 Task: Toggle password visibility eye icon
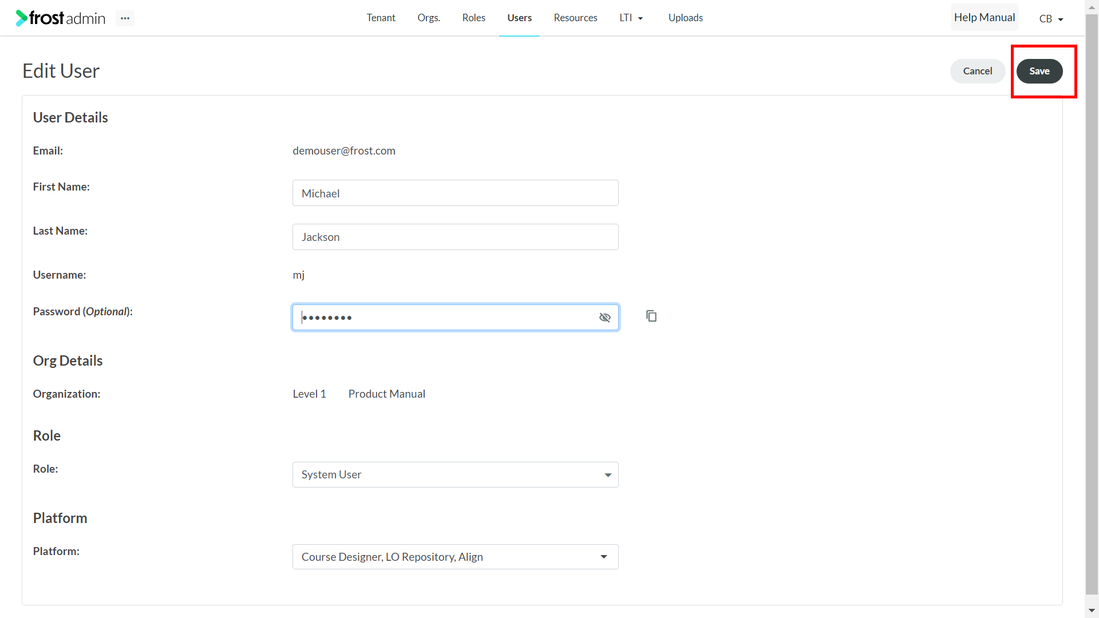(605, 318)
